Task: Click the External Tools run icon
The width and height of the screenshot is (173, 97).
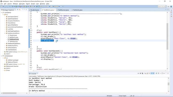Action: [20, 6]
